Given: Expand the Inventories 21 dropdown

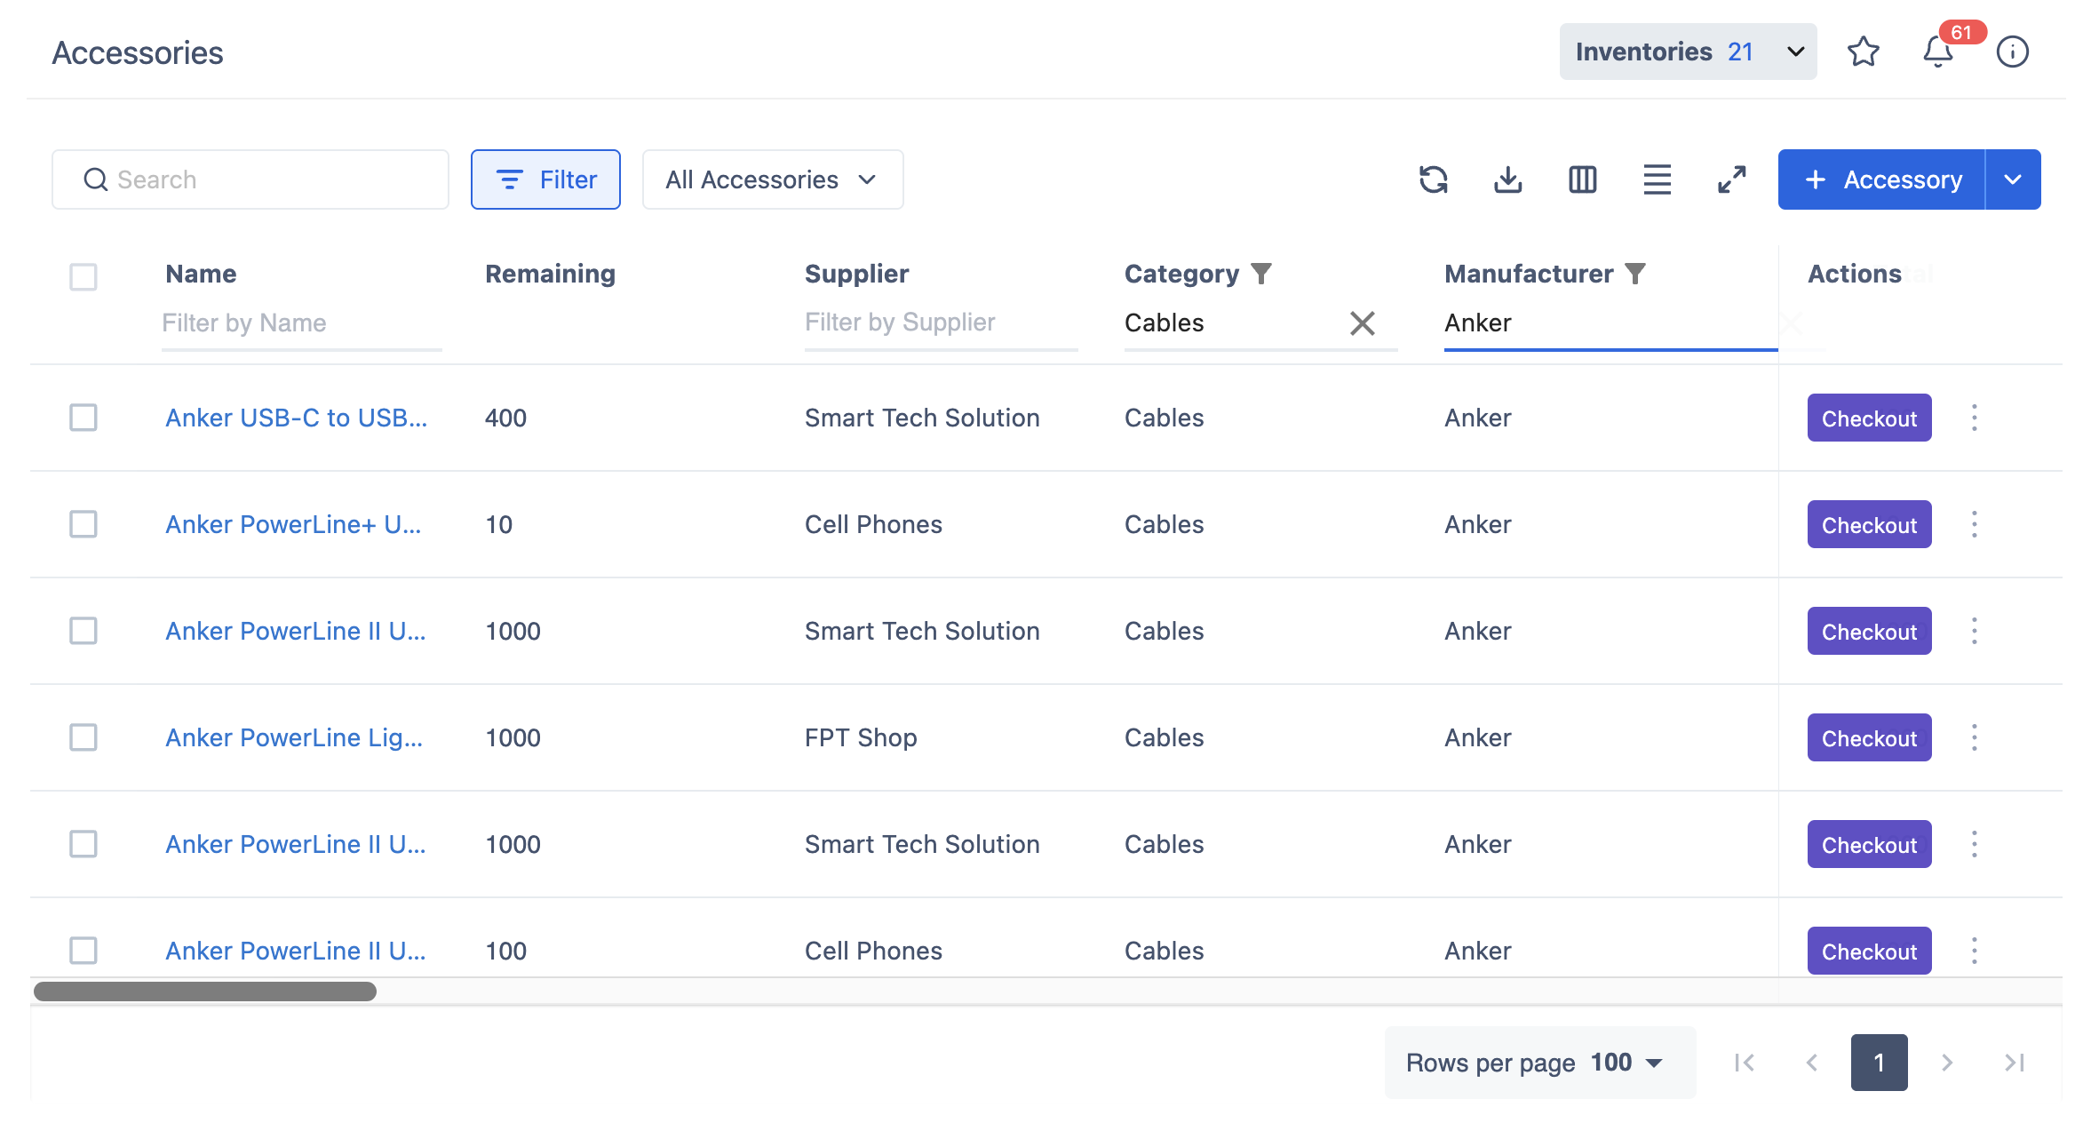Looking at the screenshot, I should tap(1687, 52).
